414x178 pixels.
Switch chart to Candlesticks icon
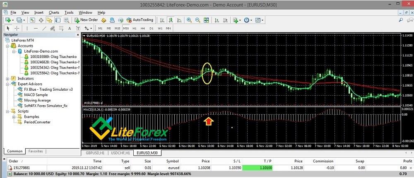pos(171,20)
